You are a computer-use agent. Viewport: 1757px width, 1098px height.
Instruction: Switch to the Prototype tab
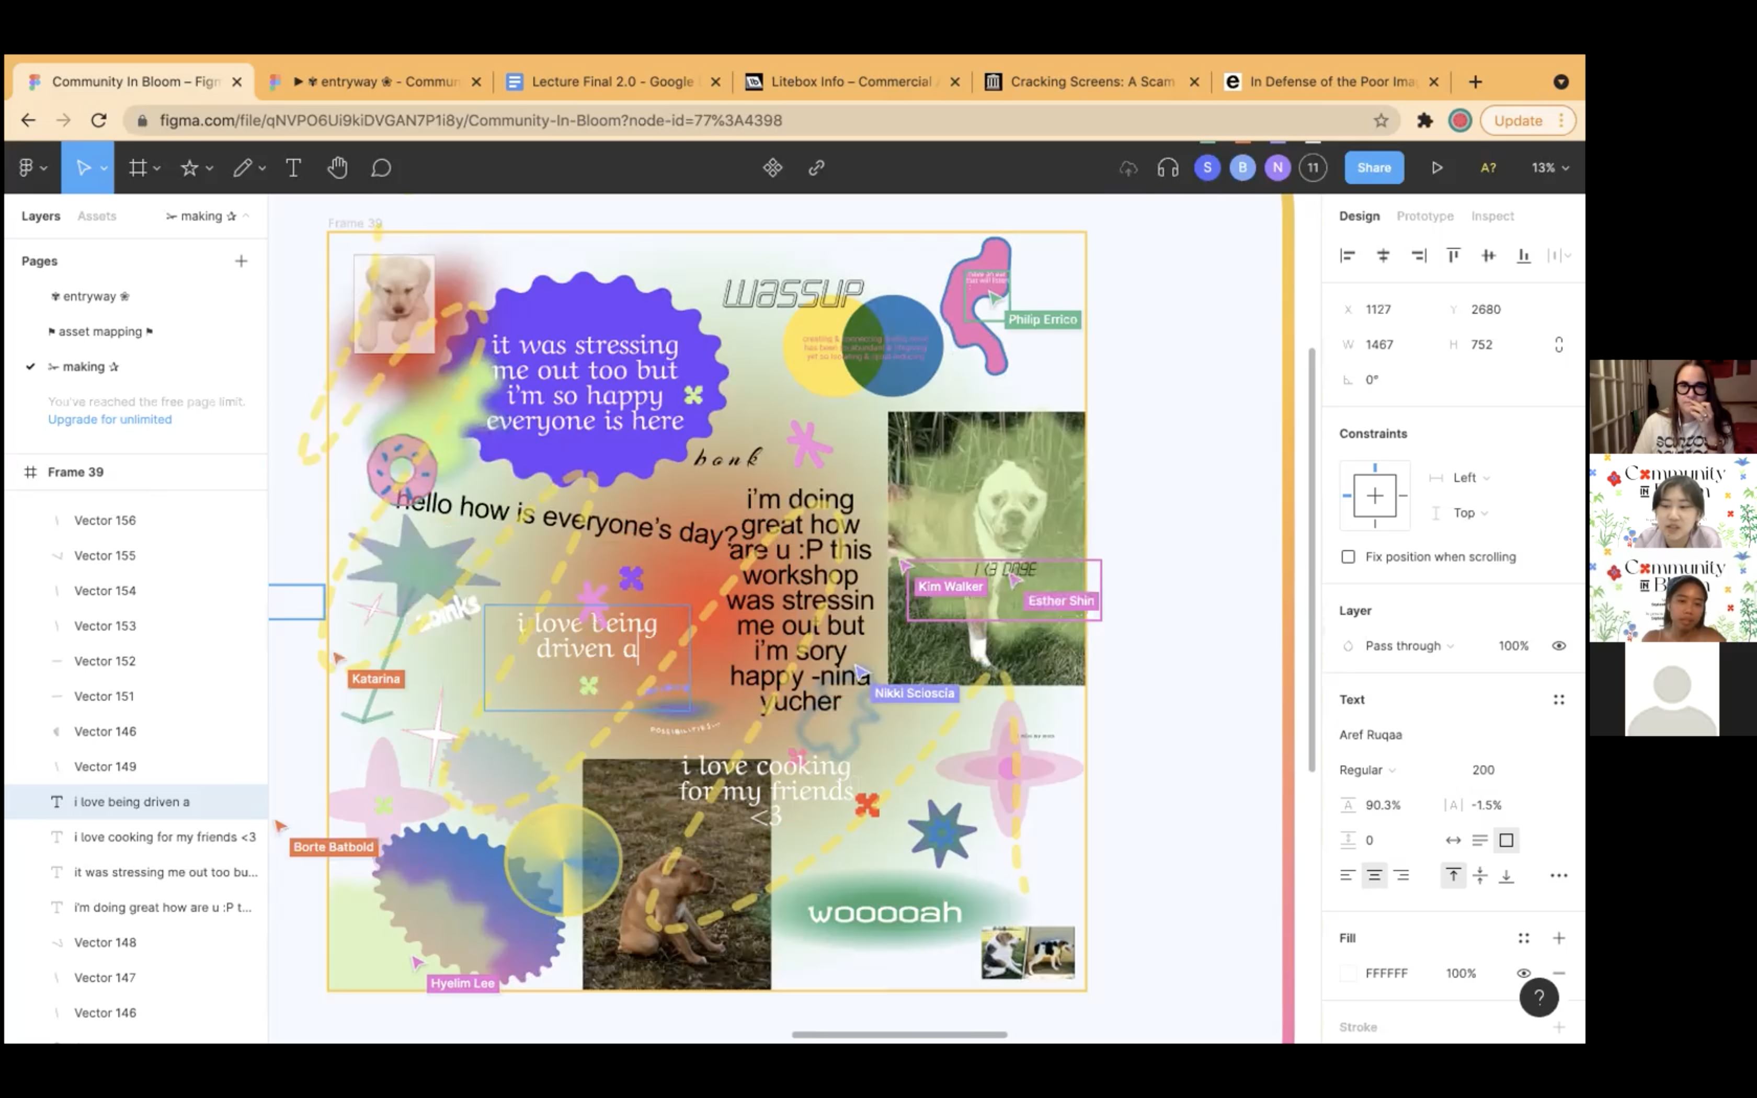coord(1424,215)
